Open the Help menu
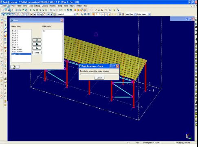This screenshot has height=147, width=198. tap(85, 6)
